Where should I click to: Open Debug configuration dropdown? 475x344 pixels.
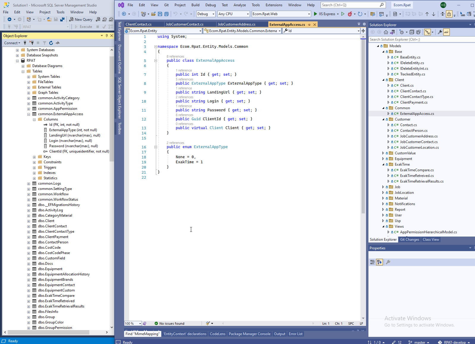click(x=206, y=14)
